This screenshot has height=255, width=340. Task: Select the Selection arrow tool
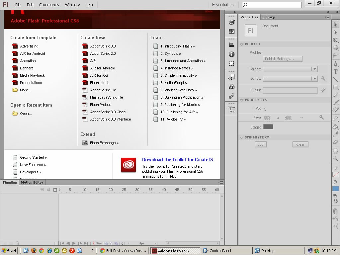(x=335, y=25)
